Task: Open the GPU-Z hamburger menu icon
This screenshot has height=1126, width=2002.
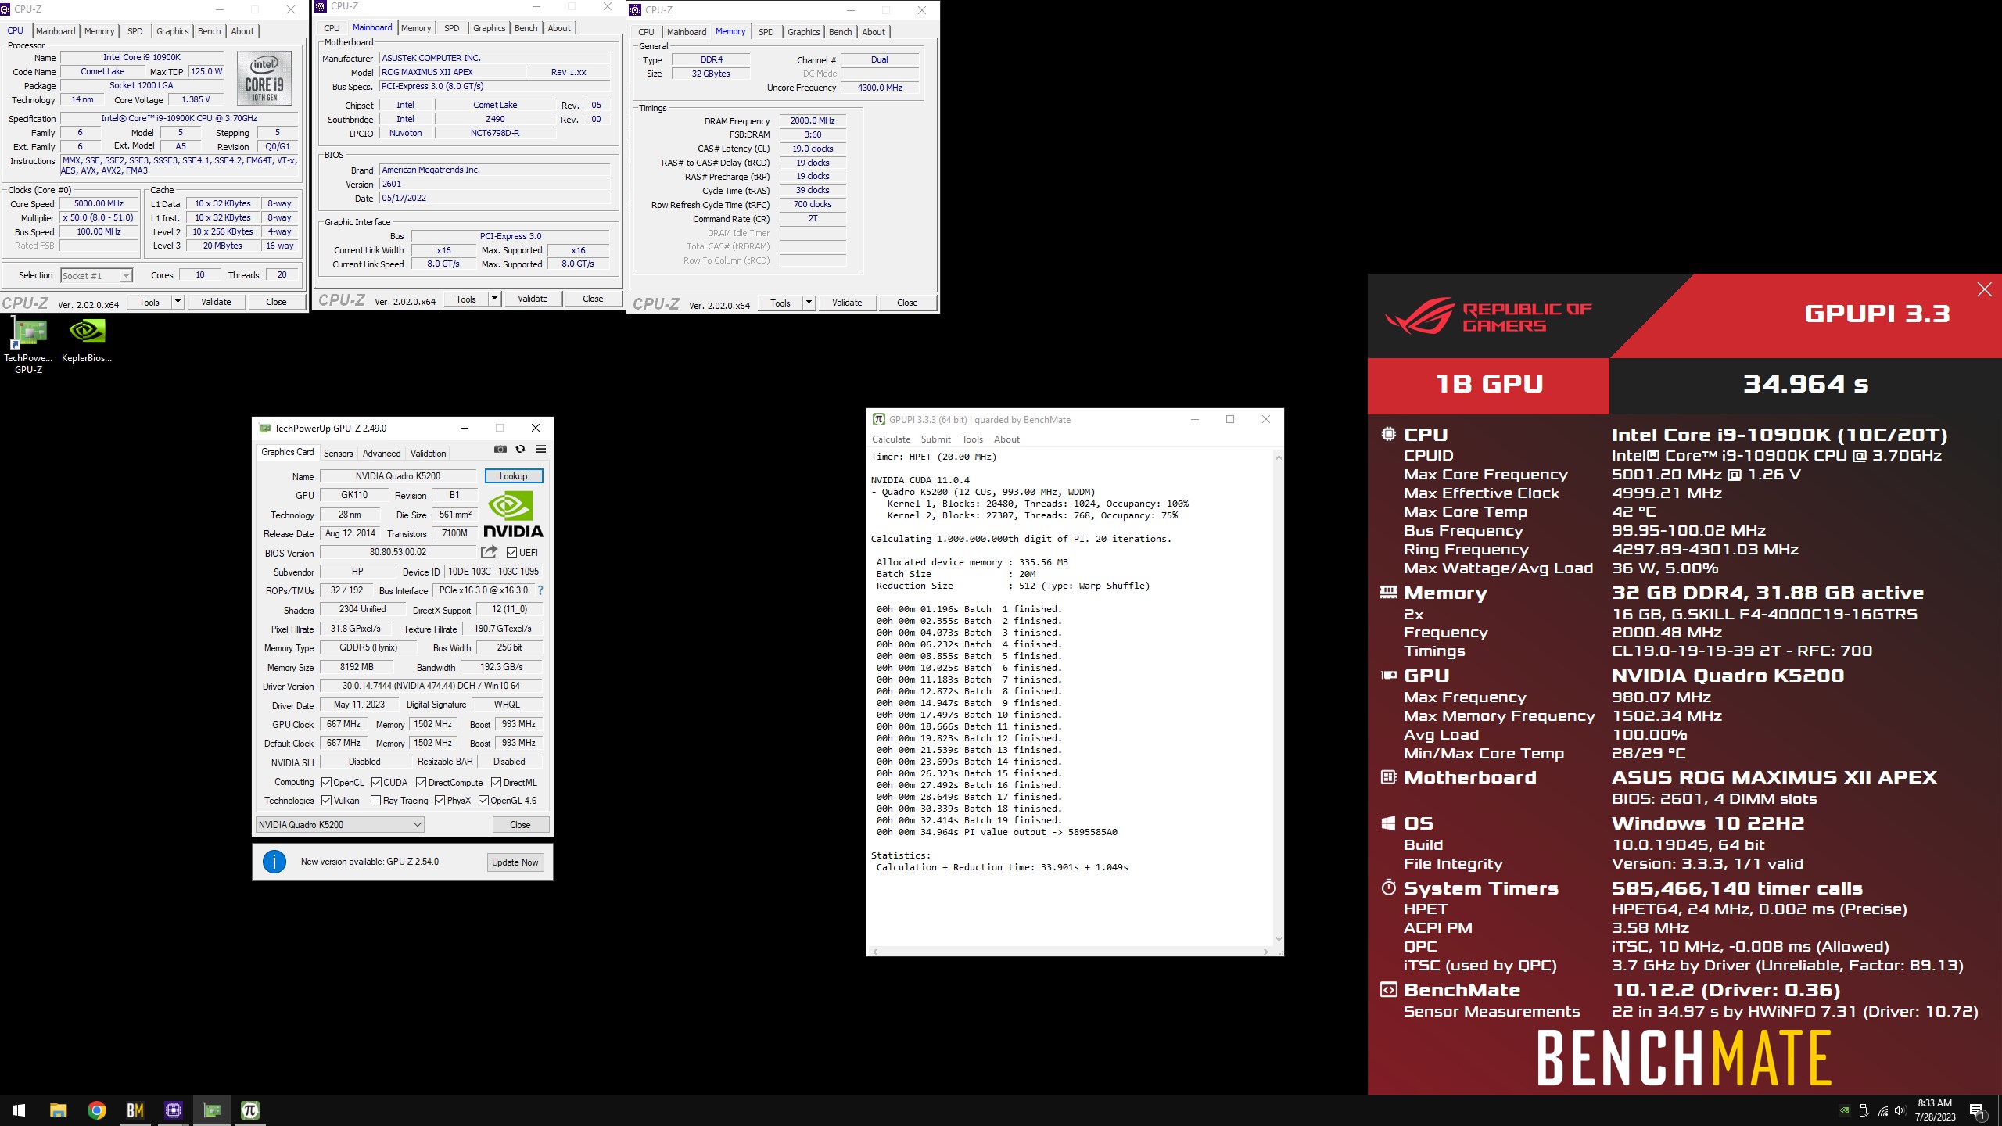Action: pos(540,449)
